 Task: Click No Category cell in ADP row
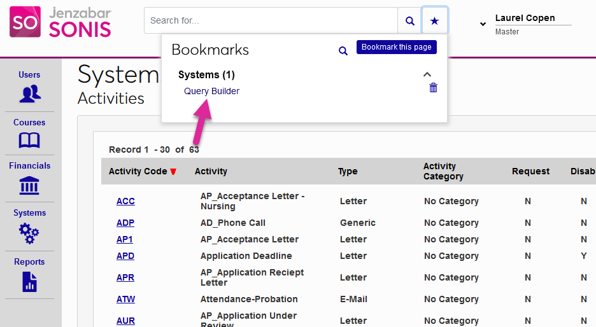pos(451,223)
